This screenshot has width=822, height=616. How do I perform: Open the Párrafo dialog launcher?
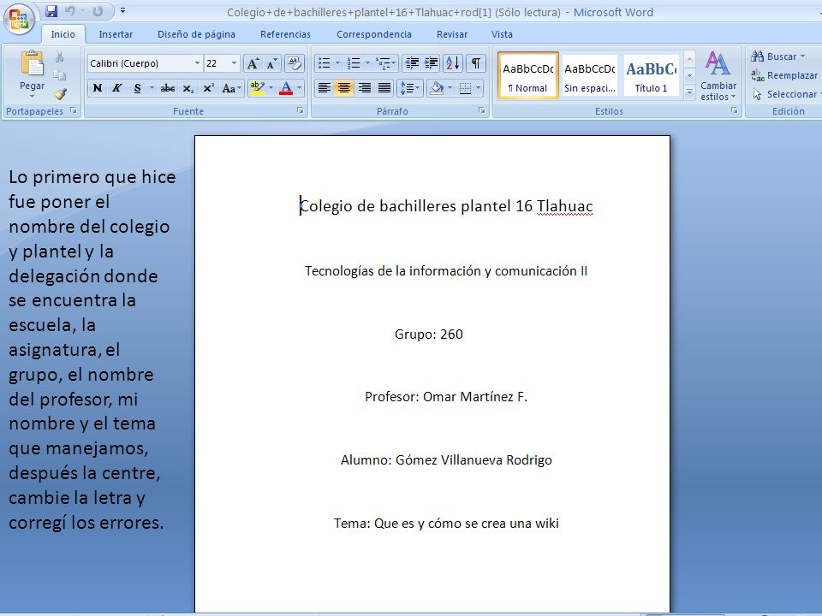[x=481, y=111]
